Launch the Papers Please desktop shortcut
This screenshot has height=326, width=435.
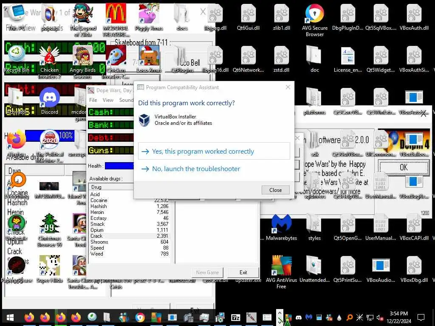[x=17, y=269]
